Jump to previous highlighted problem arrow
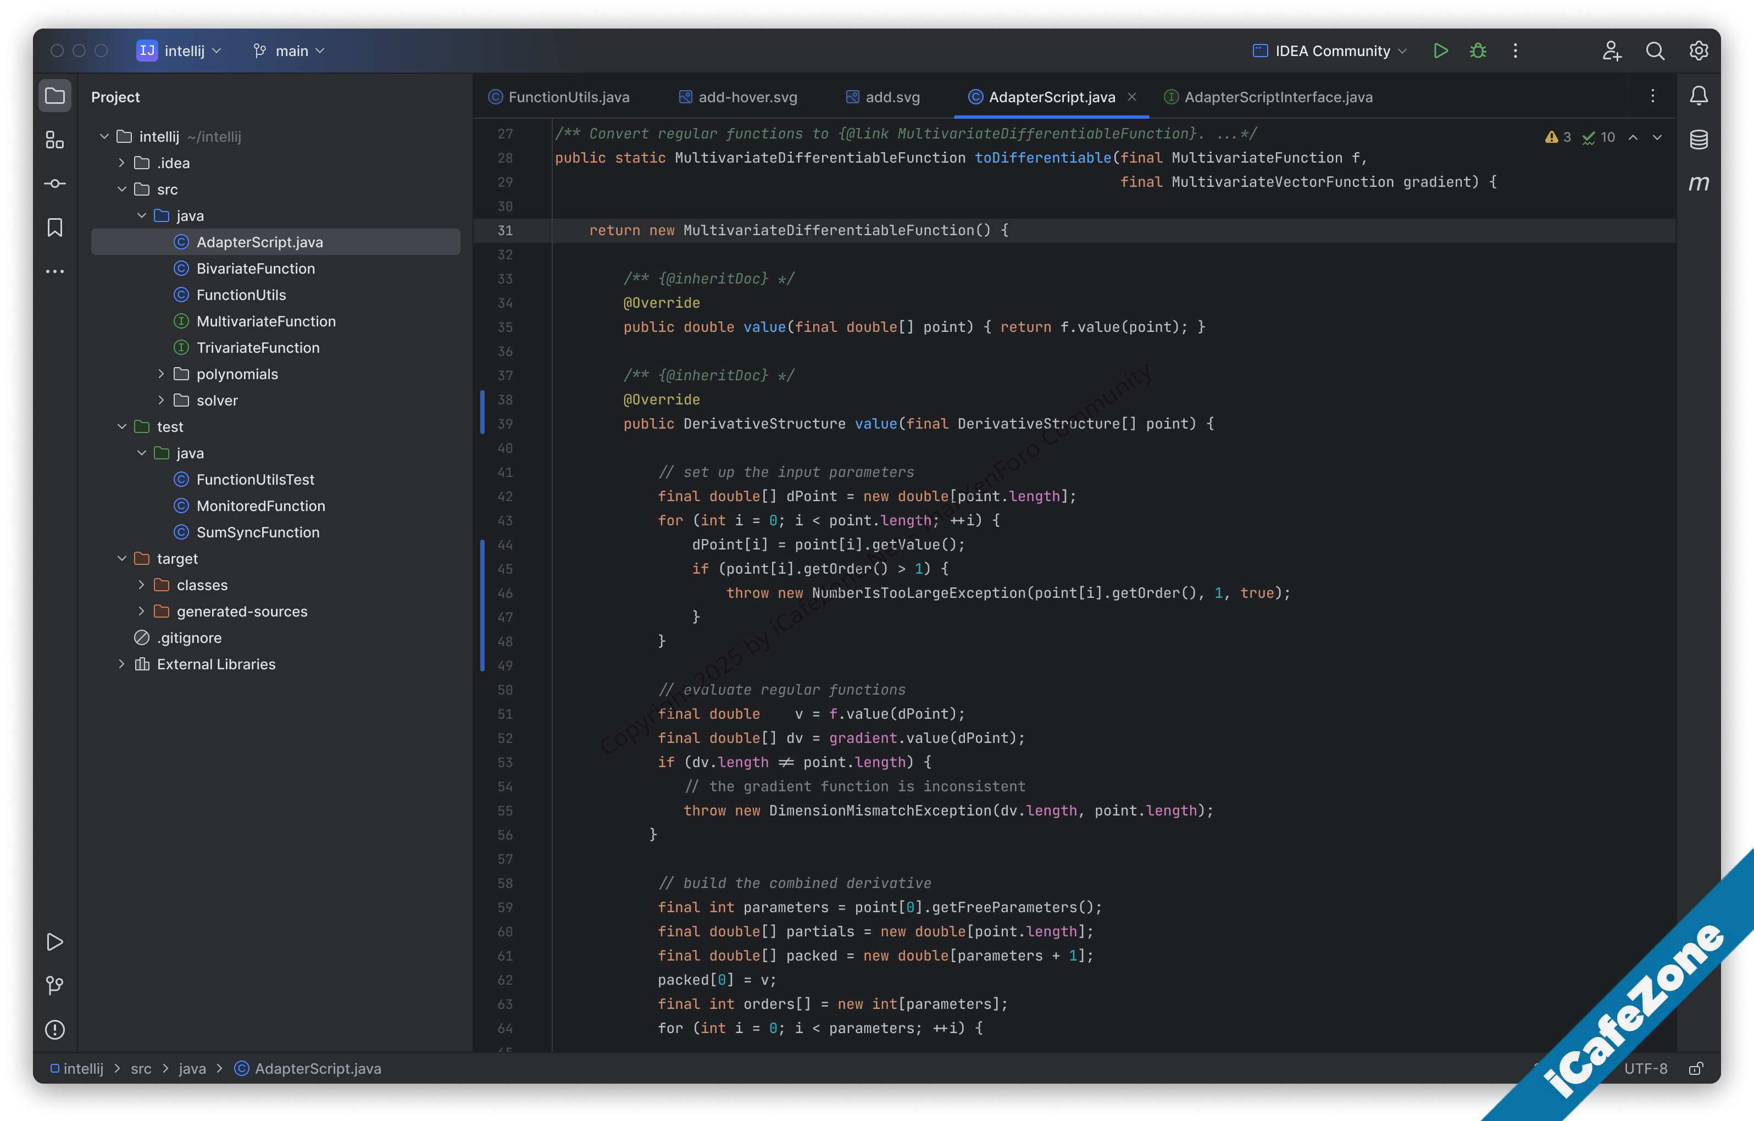The height and width of the screenshot is (1121, 1754). tap(1633, 137)
